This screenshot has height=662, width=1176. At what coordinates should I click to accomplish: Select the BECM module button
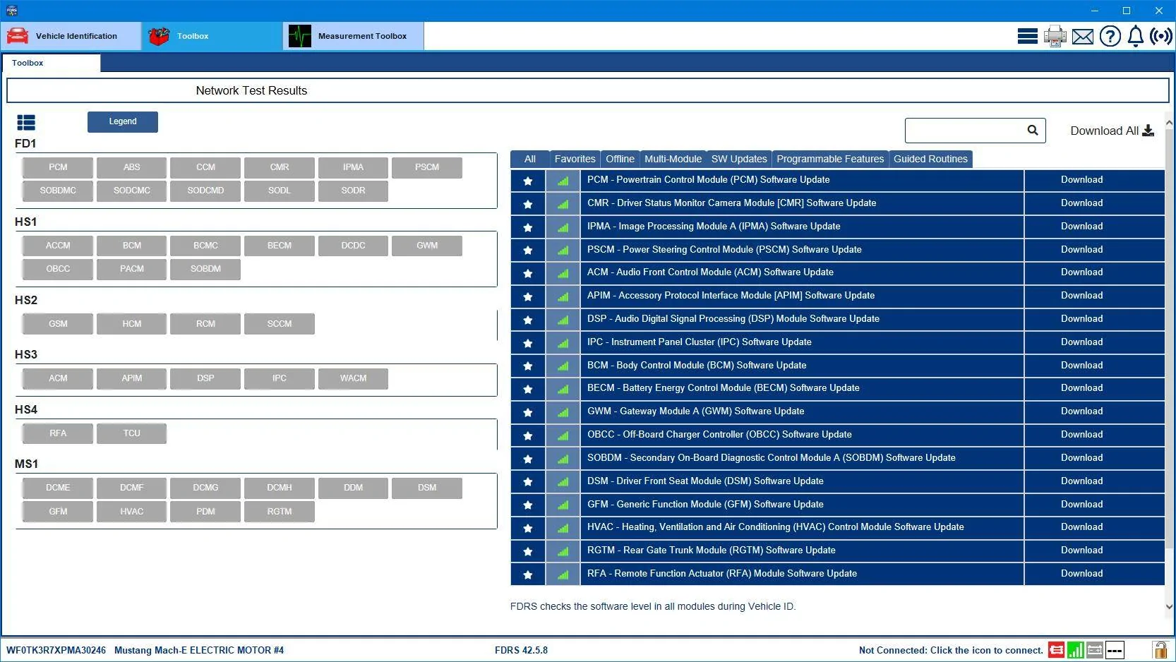(x=280, y=246)
